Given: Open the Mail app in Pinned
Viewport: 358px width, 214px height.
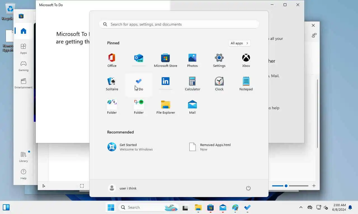Looking at the screenshot, I should (x=192, y=107).
